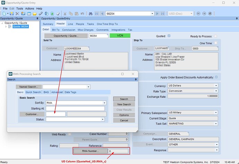The image size is (239, 164).
Task: Click the Starting At input field
Action: pyautogui.click(x=75, y=109)
